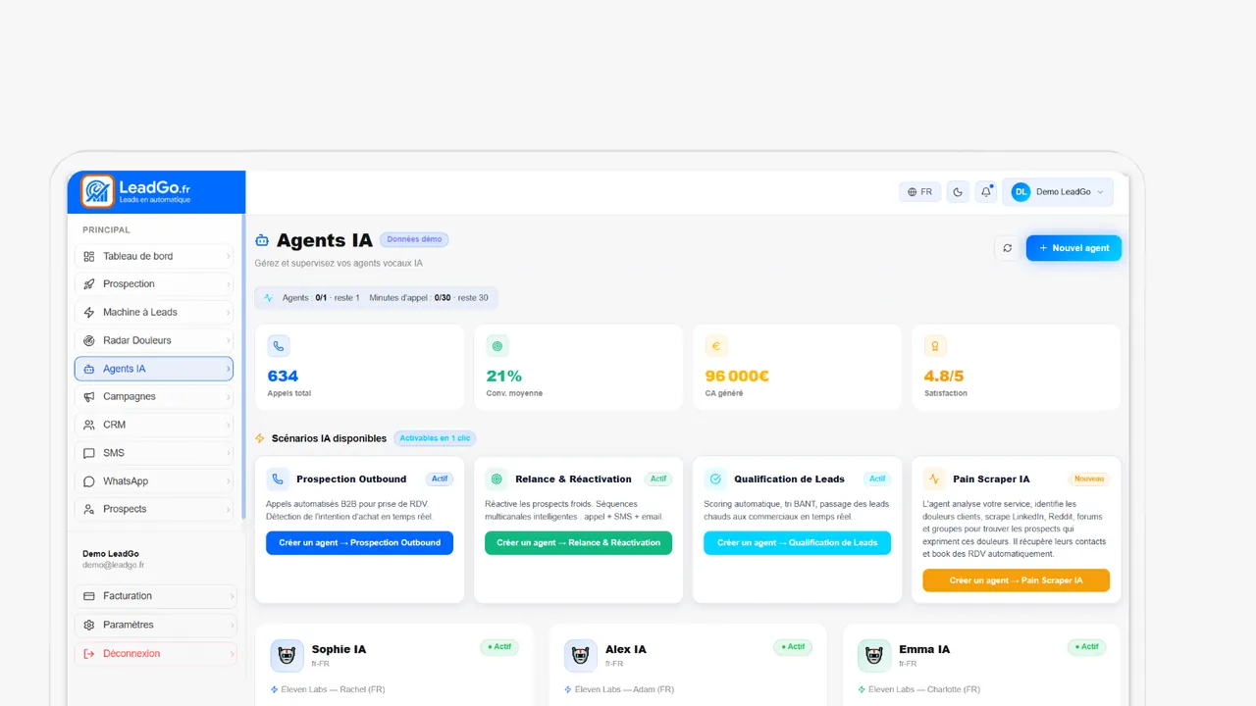Click the Nouvel agent button

pyautogui.click(x=1073, y=248)
